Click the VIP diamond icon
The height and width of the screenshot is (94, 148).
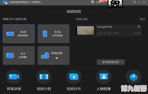[92, 2]
